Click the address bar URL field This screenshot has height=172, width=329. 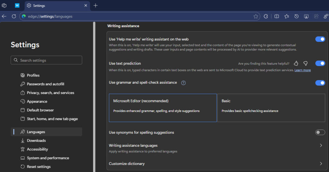pos(139,16)
